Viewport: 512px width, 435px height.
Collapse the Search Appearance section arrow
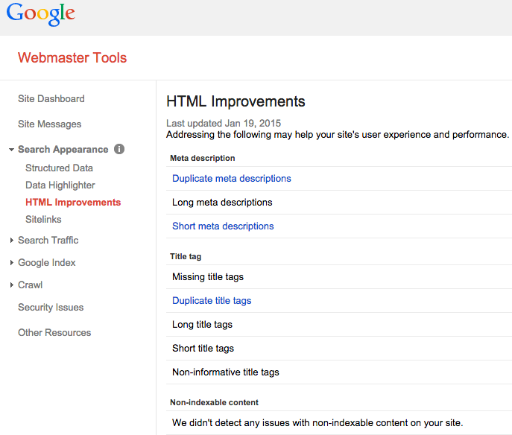pyautogui.click(x=12, y=150)
